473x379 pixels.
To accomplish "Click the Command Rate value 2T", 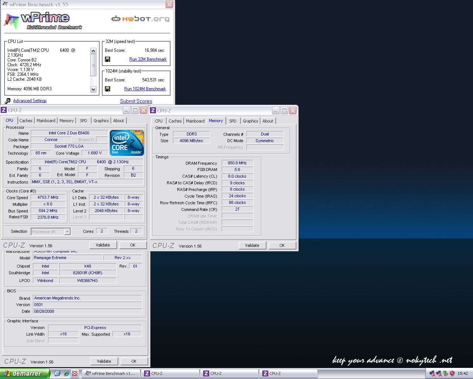I will pos(237,209).
